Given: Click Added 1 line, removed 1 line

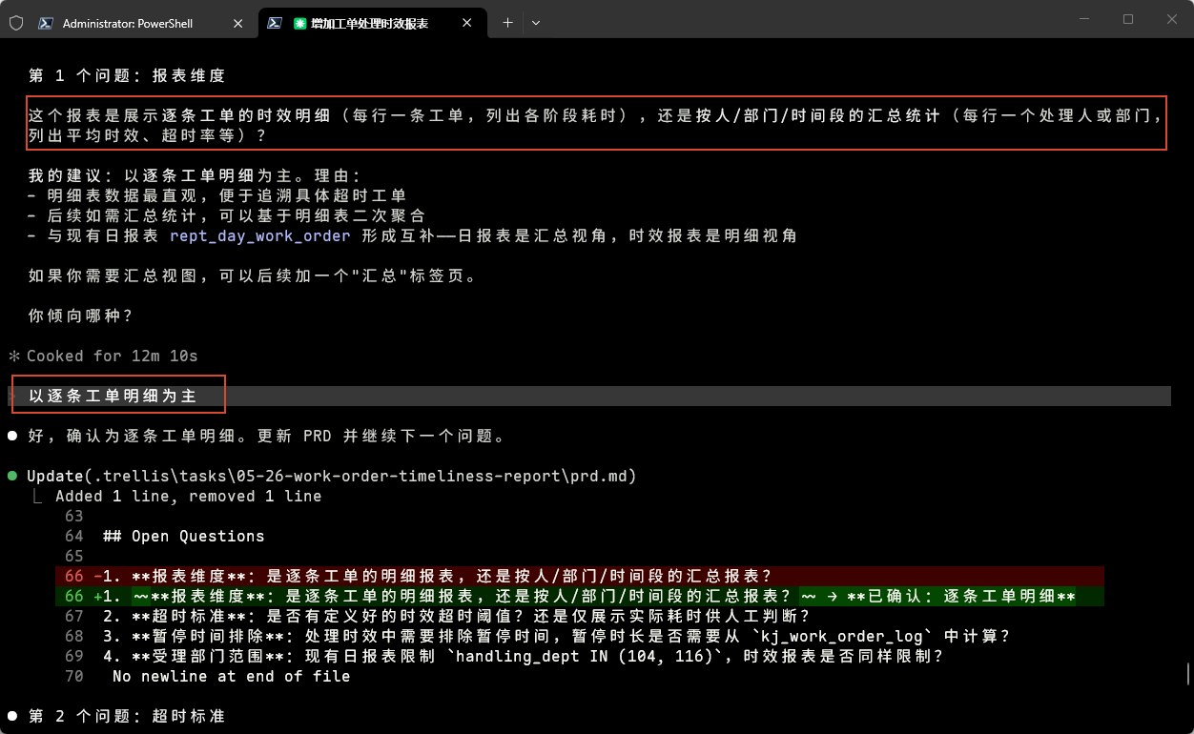Looking at the screenshot, I should click(188, 496).
